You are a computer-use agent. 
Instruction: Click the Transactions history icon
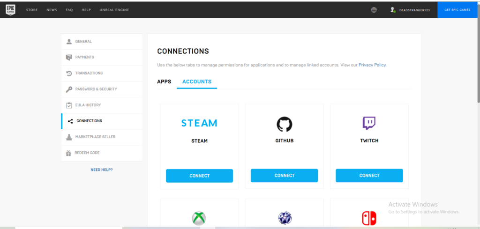(x=69, y=73)
